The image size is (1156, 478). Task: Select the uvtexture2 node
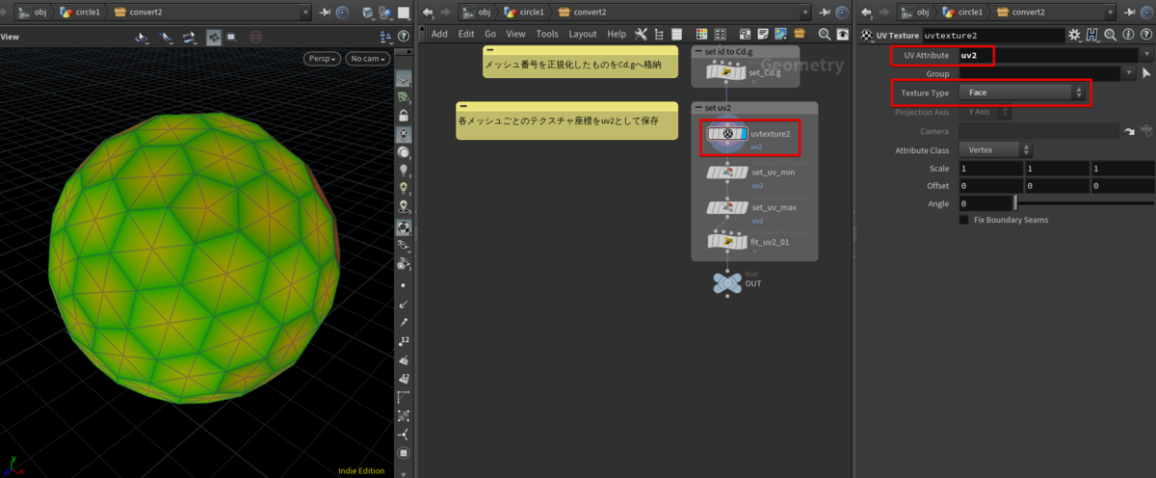729,133
